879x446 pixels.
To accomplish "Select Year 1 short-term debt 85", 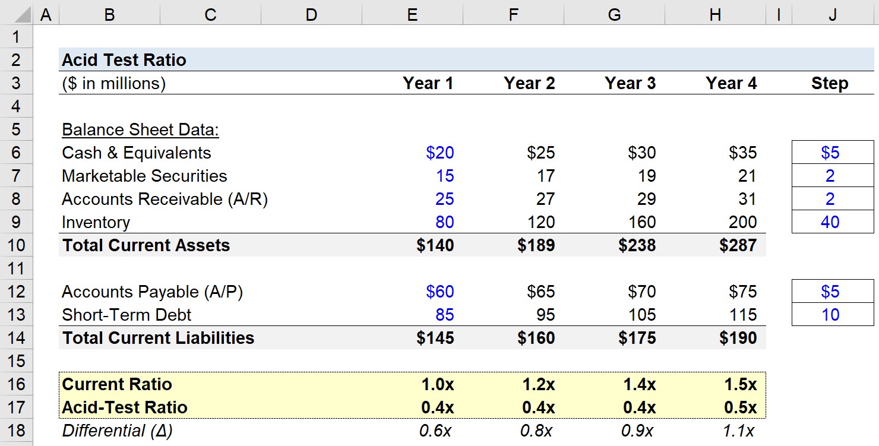I will tap(444, 315).
